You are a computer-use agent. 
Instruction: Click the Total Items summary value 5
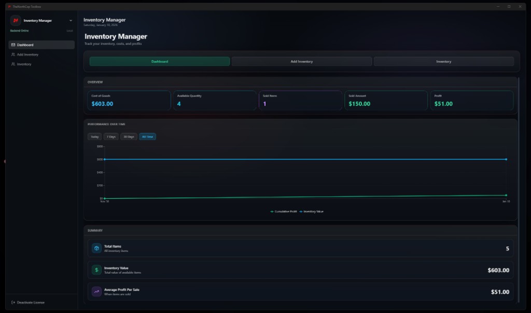[x=507, y=249]
